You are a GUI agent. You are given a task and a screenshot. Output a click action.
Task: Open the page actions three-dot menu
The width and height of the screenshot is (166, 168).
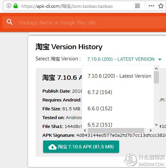pyautogui.click(x=151, y=6)
